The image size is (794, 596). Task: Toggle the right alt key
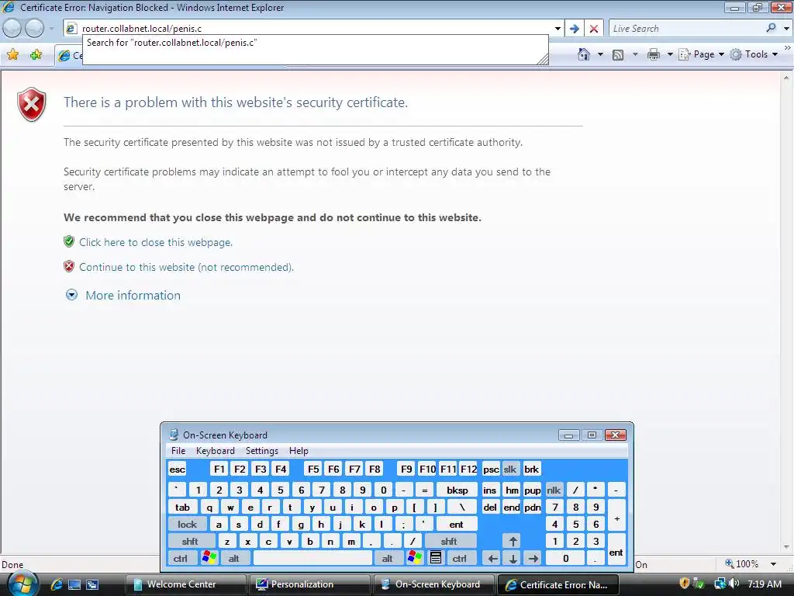click(388, 558)
